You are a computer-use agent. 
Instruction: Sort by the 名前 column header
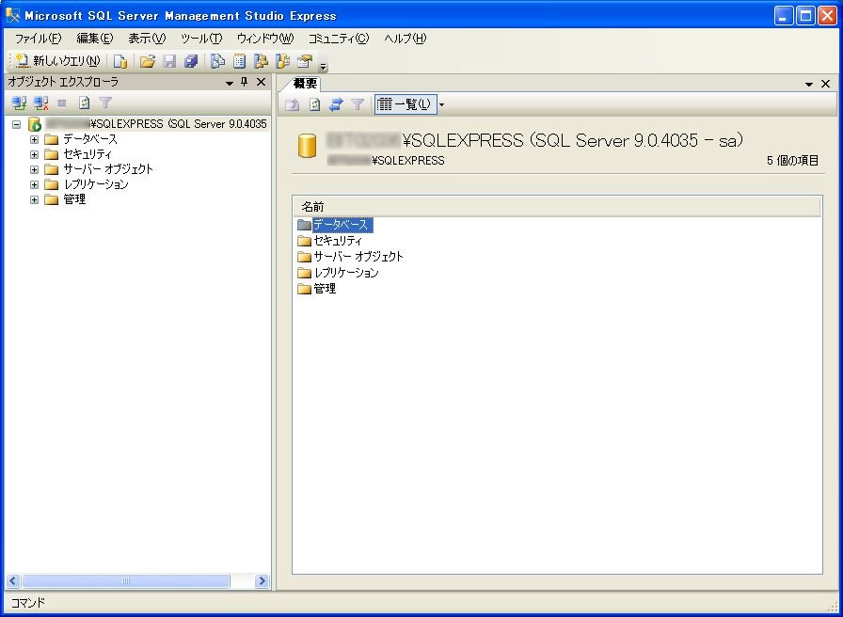tap(557, 207)
